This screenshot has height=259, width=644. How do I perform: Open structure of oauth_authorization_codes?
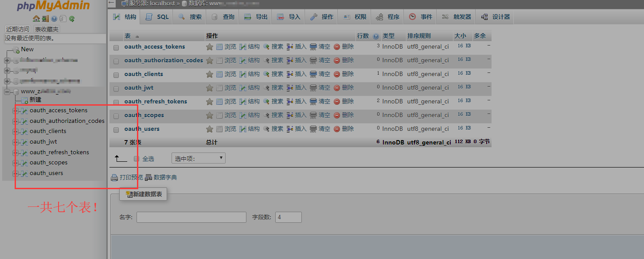[x=250, y=61]
